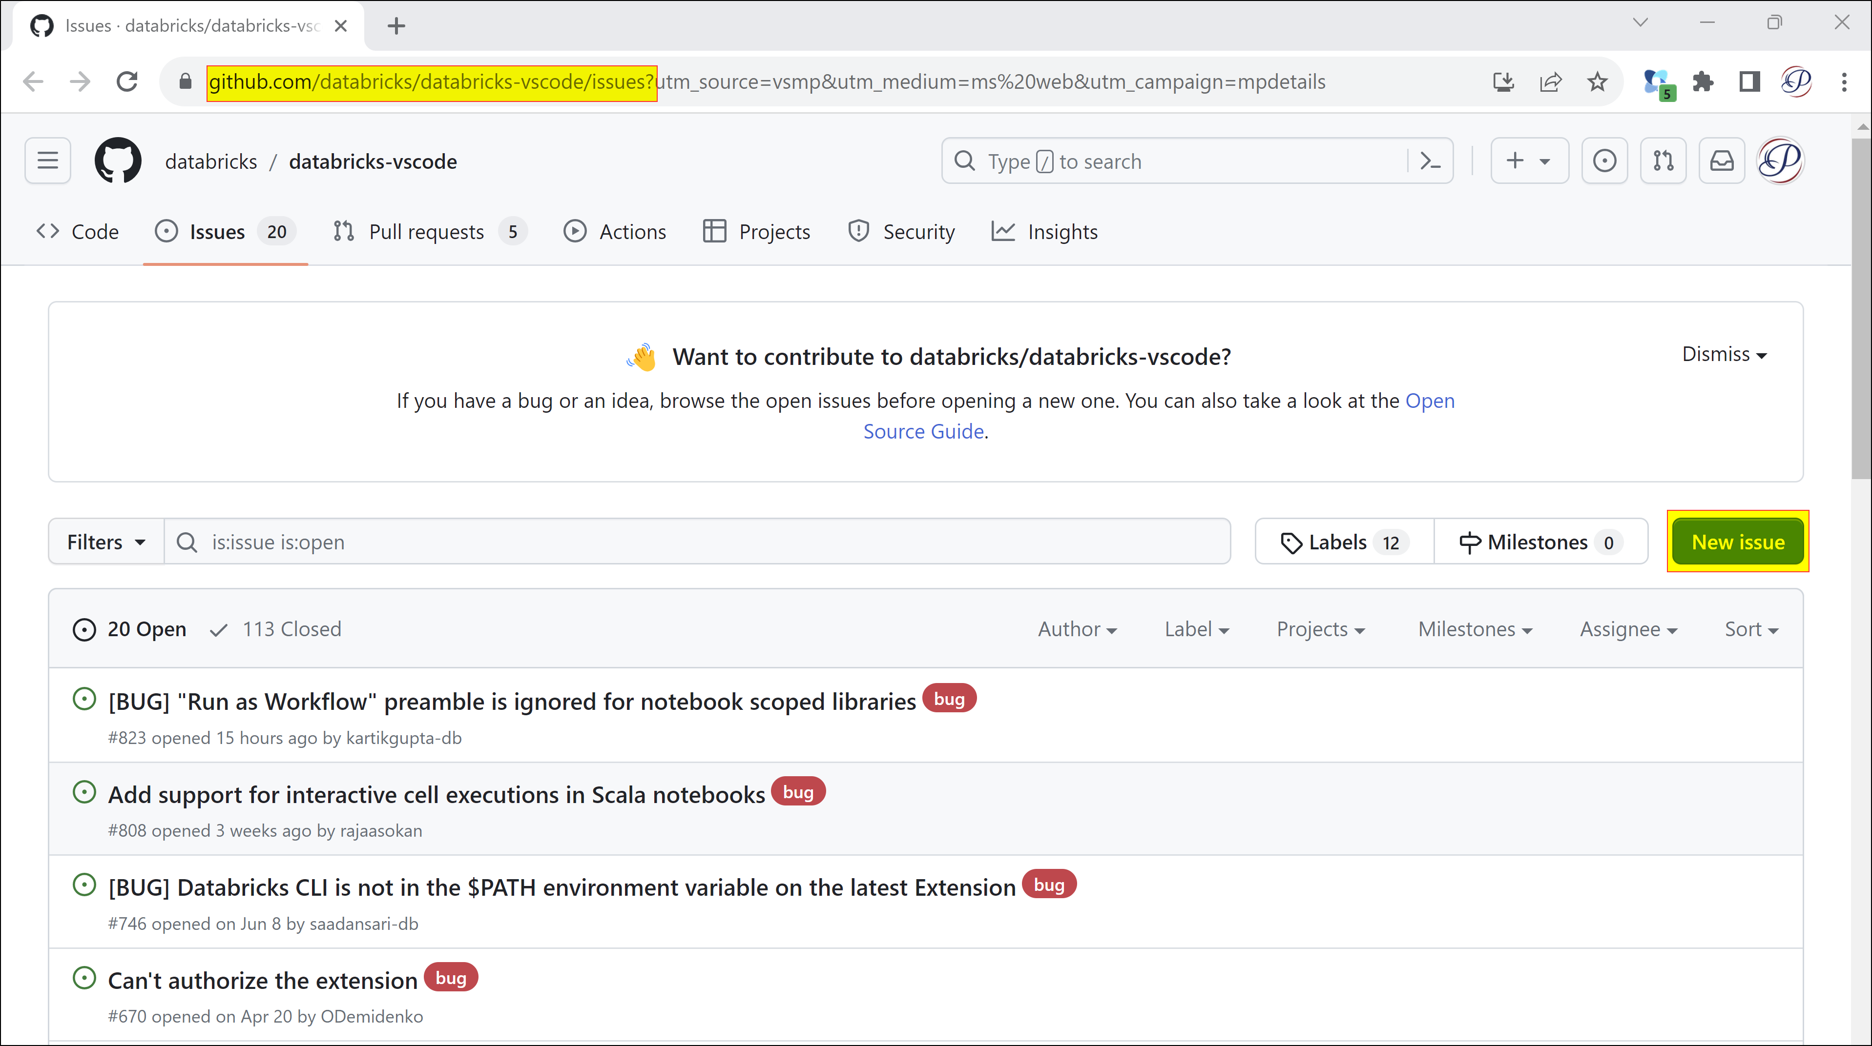Image resolution: width=1872 pixels, height=1046 pixels.
Task: Open the Projects tab
Action: [x=756, y=232]
